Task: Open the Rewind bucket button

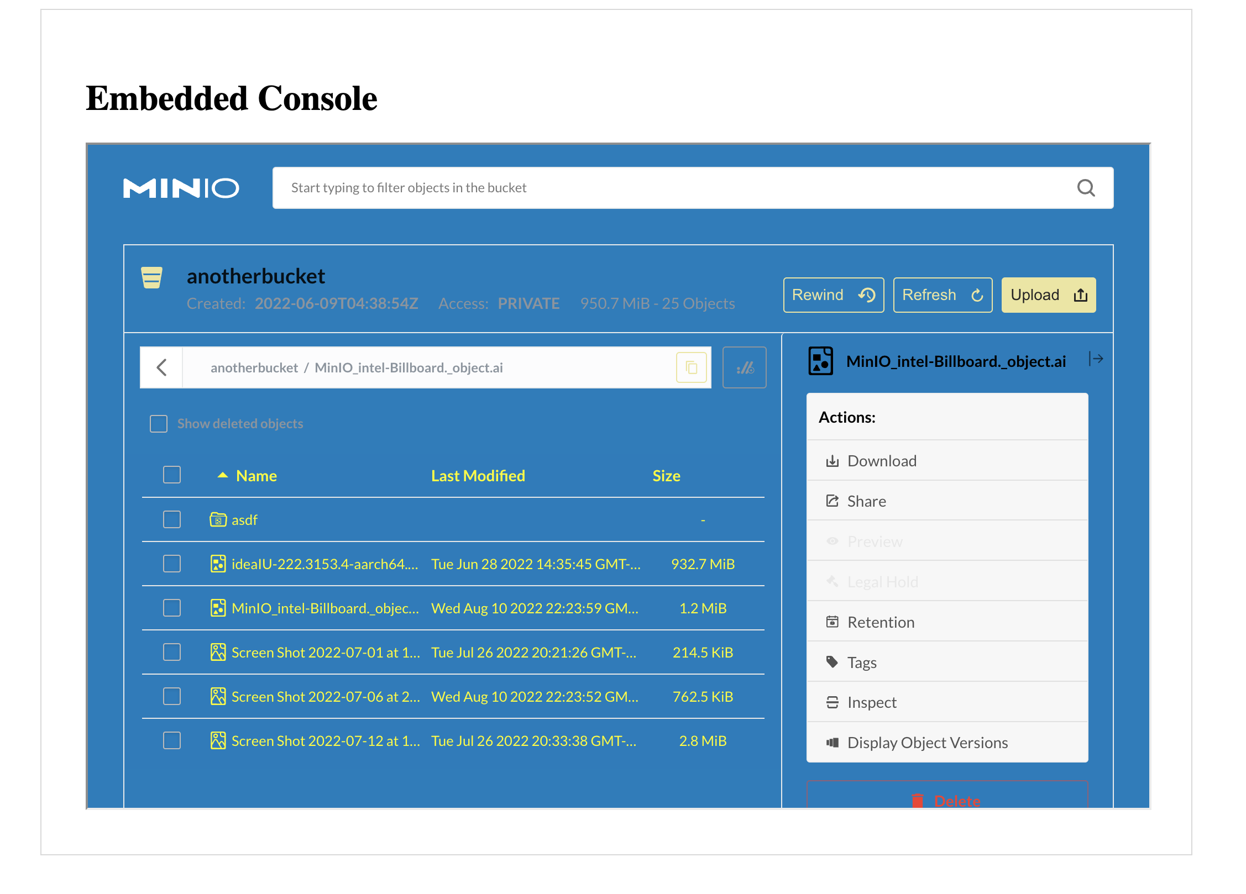Action: (x=833, y=295)
